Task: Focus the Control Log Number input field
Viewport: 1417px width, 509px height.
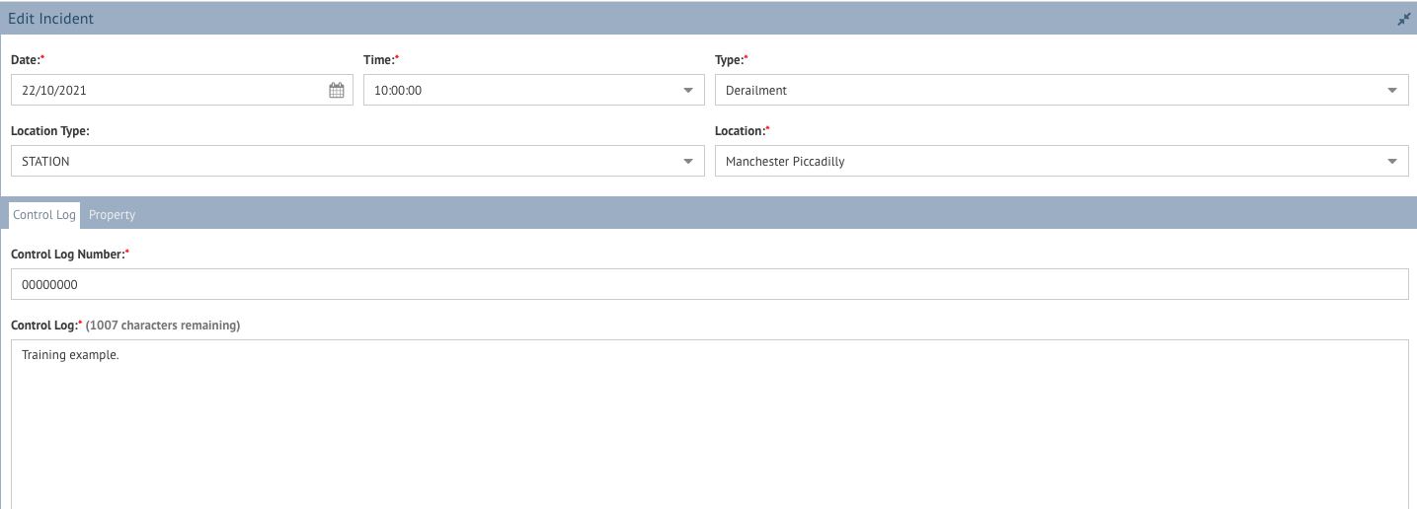Action: click(x=710, y=284)
